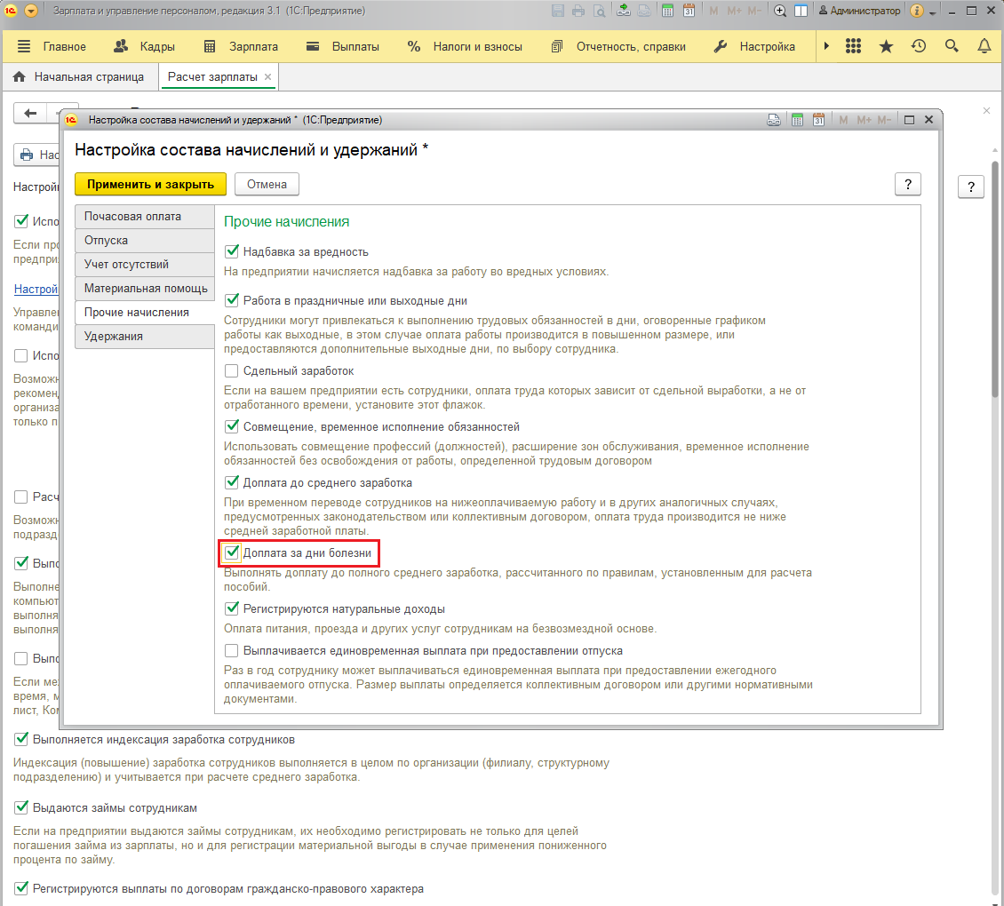The width and height of the screenshot is (1004, 906).
Task: Expand the main menu arrow beside 1C logo
Action: 32,11
